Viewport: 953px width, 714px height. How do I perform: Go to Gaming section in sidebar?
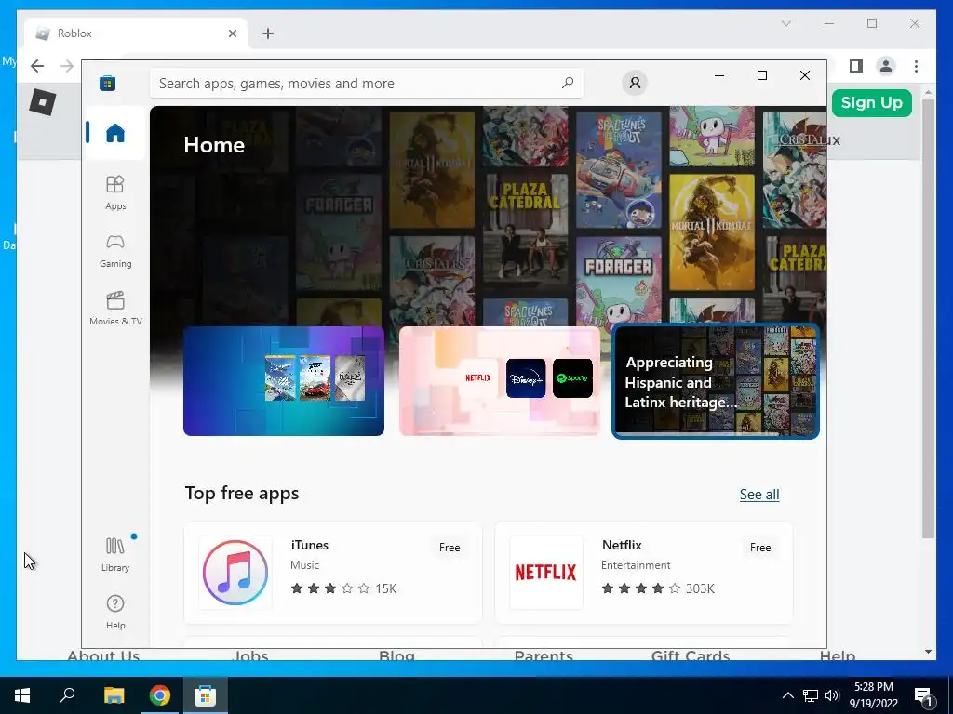114,251
